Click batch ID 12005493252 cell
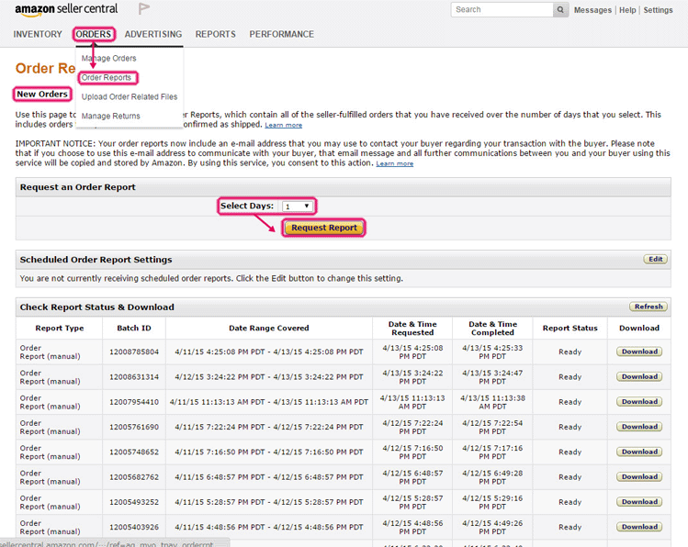This screenshot has width=688, height=547. [x=134, y=501]
